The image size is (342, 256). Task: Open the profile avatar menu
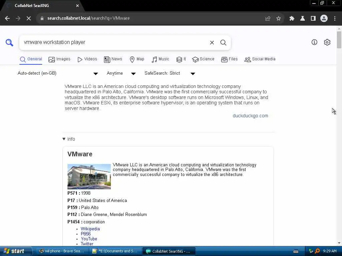coord(324,19)
